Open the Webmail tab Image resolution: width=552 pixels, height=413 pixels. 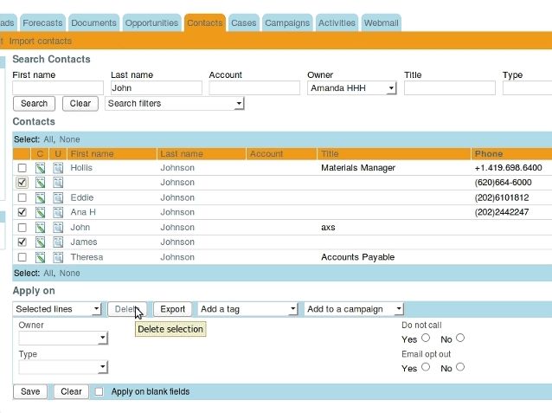click(x=382, y=23)
